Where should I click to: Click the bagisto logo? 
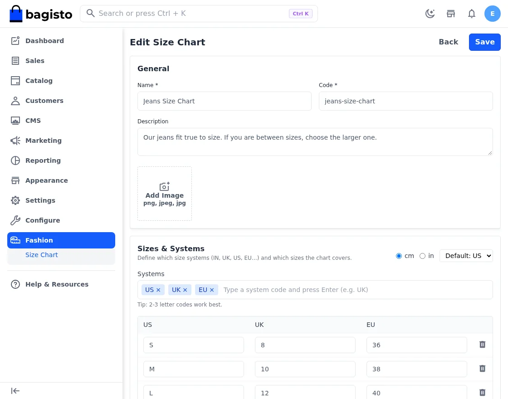pyautogui.click(x=41, y=14)
